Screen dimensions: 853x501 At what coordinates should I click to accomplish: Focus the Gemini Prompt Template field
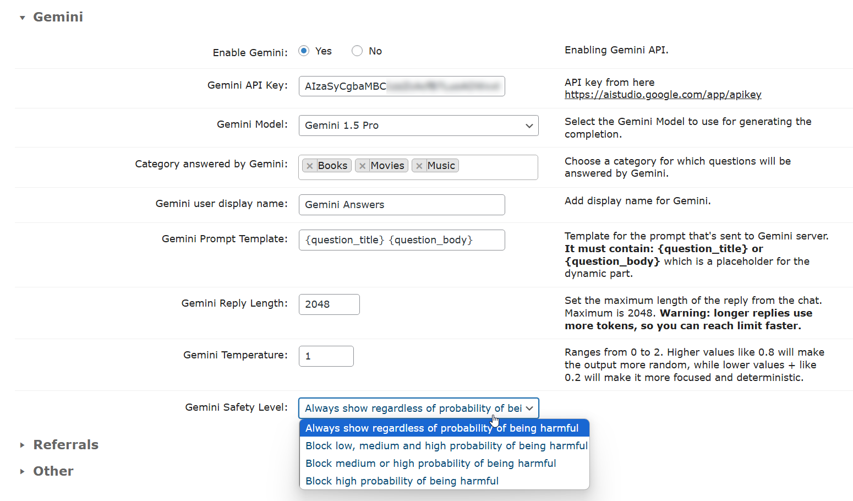click(402, 240)
